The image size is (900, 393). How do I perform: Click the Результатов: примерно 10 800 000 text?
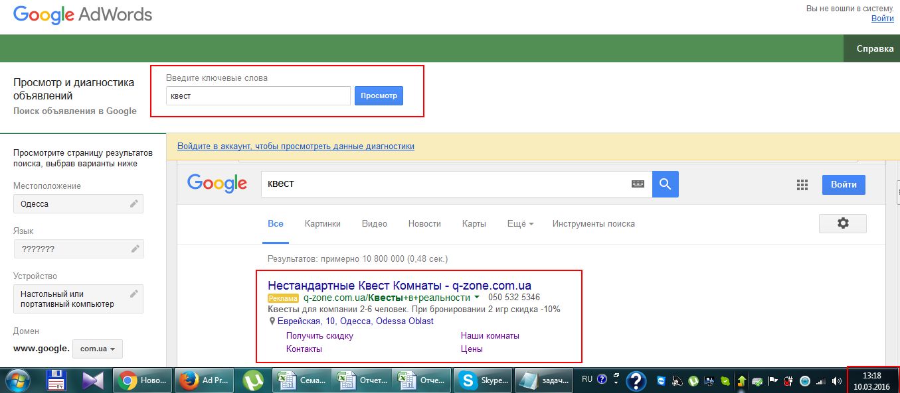point(357,258)
